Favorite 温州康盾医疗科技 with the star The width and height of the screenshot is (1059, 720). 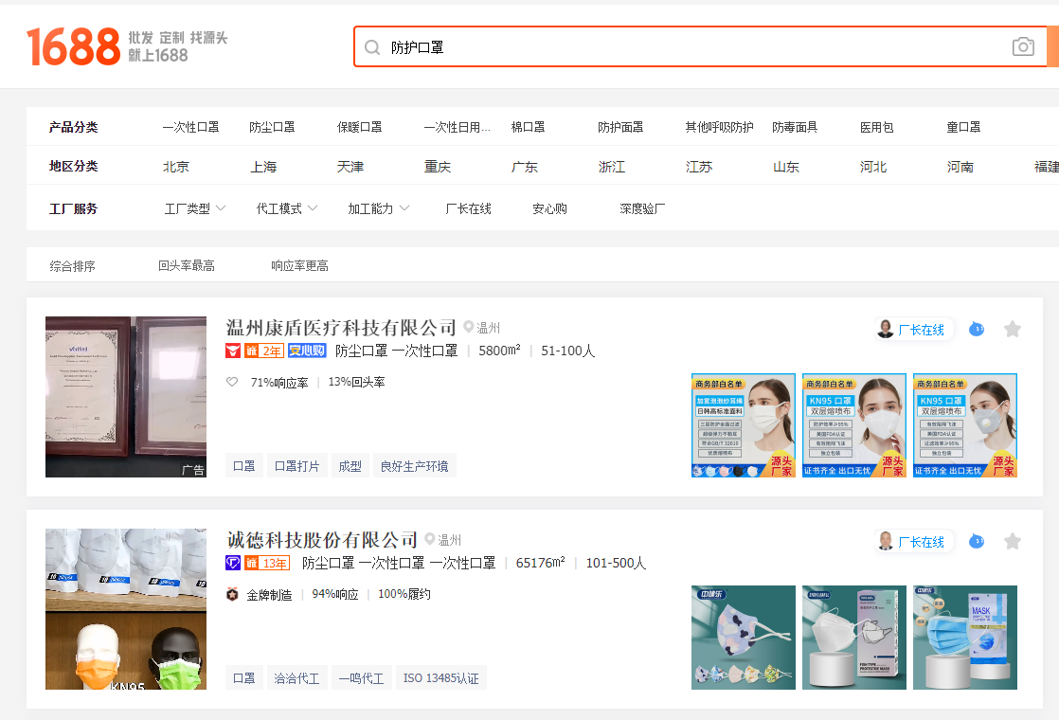[x=1013, y=329]
